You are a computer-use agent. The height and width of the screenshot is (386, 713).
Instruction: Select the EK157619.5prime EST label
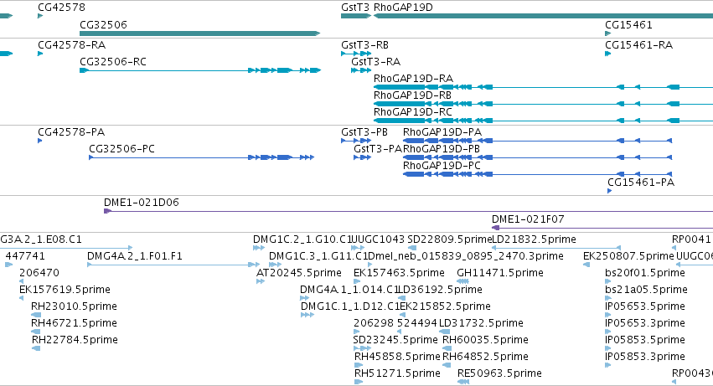tap(65, 290)
